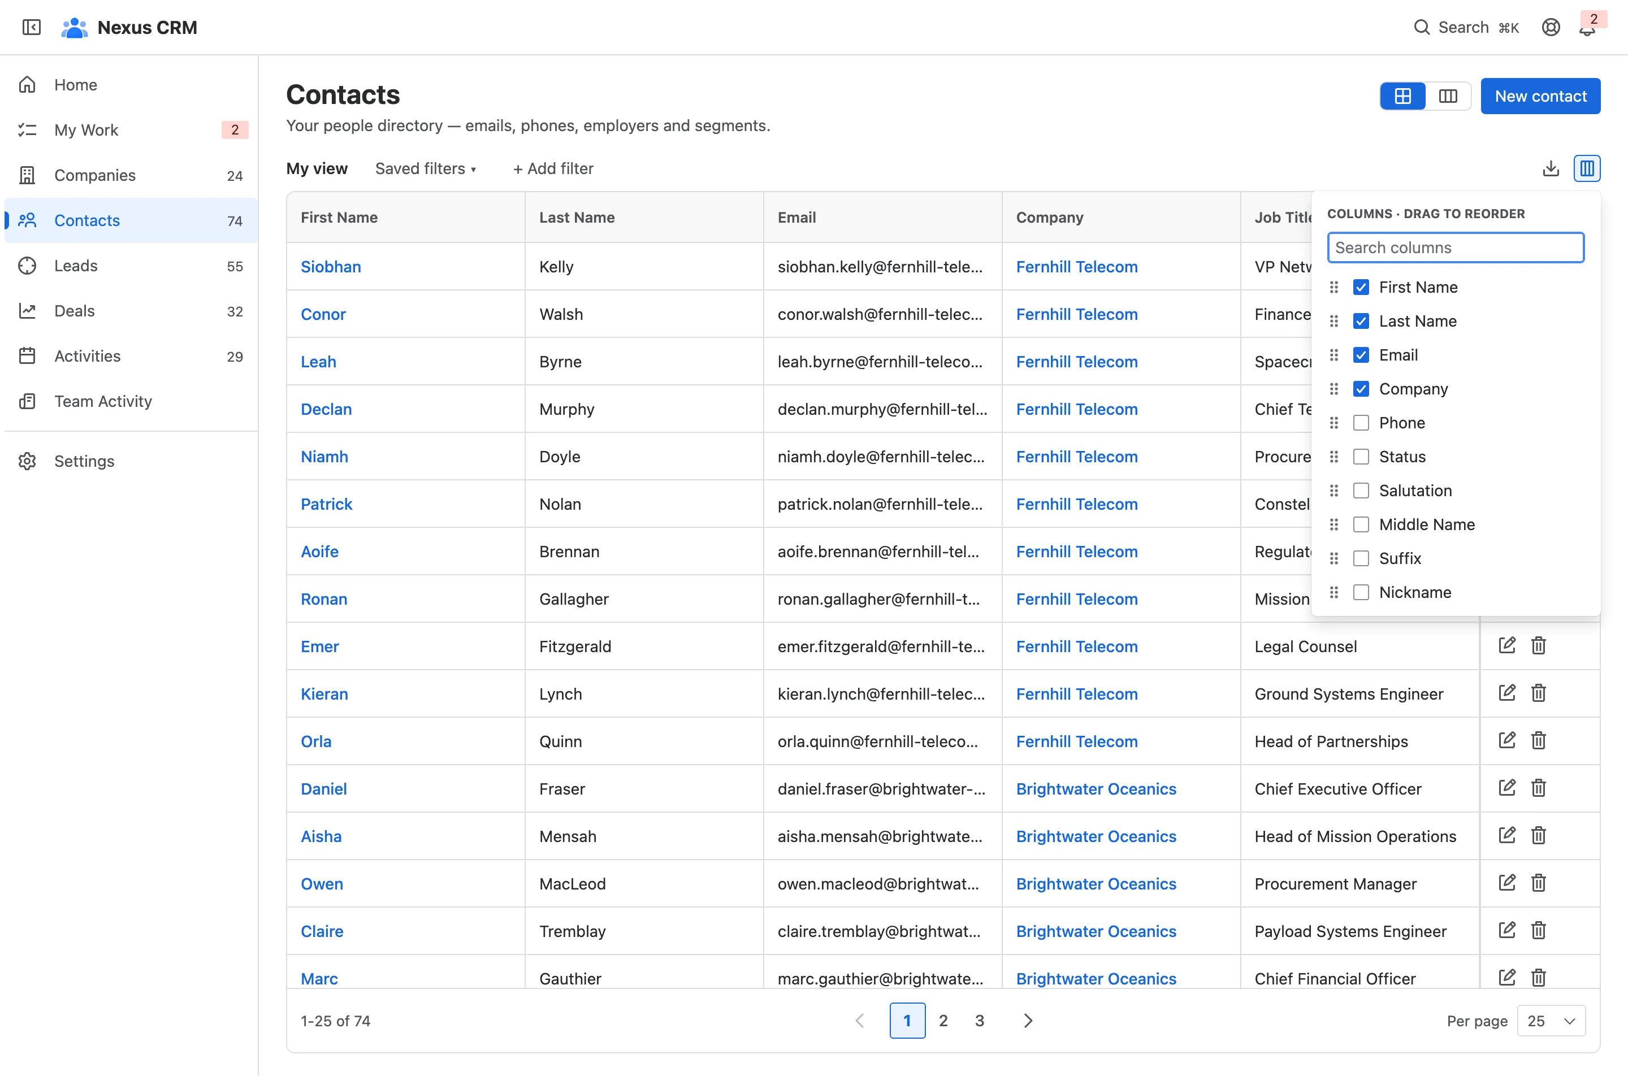This screenshot has width=1628, height=1076.
Task: Delete the Daniel Fraser contact
Action: 1538,788
